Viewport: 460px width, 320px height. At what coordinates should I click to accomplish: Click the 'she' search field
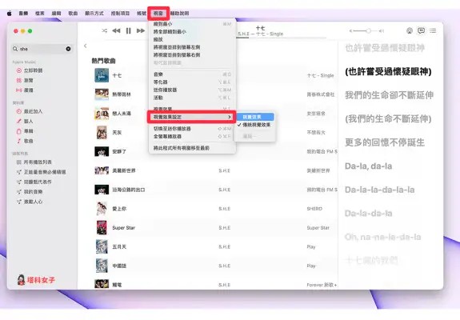[42, 49]
